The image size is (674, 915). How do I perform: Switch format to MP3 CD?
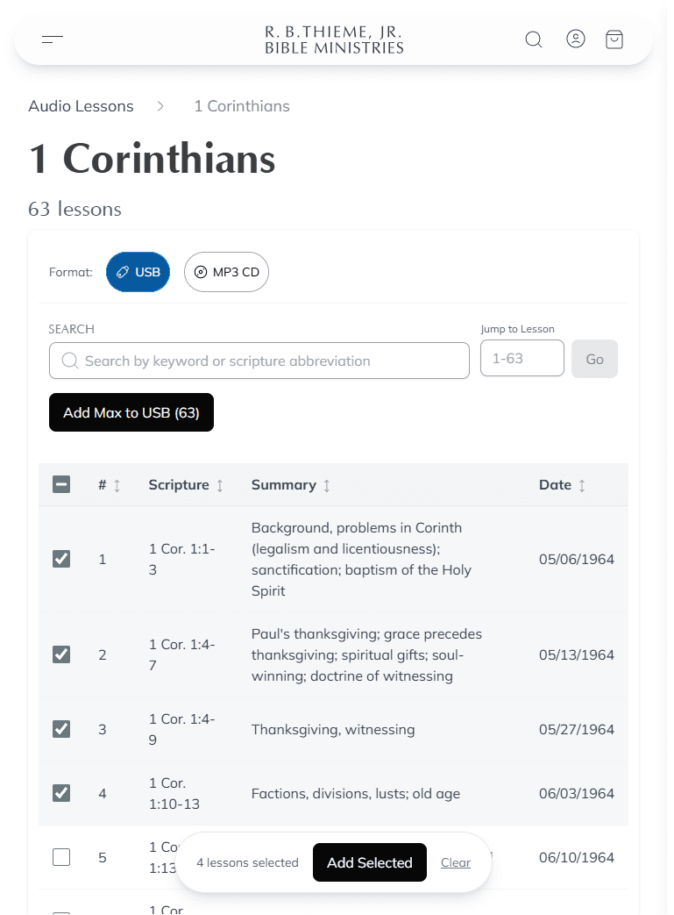tap(226, 272)
